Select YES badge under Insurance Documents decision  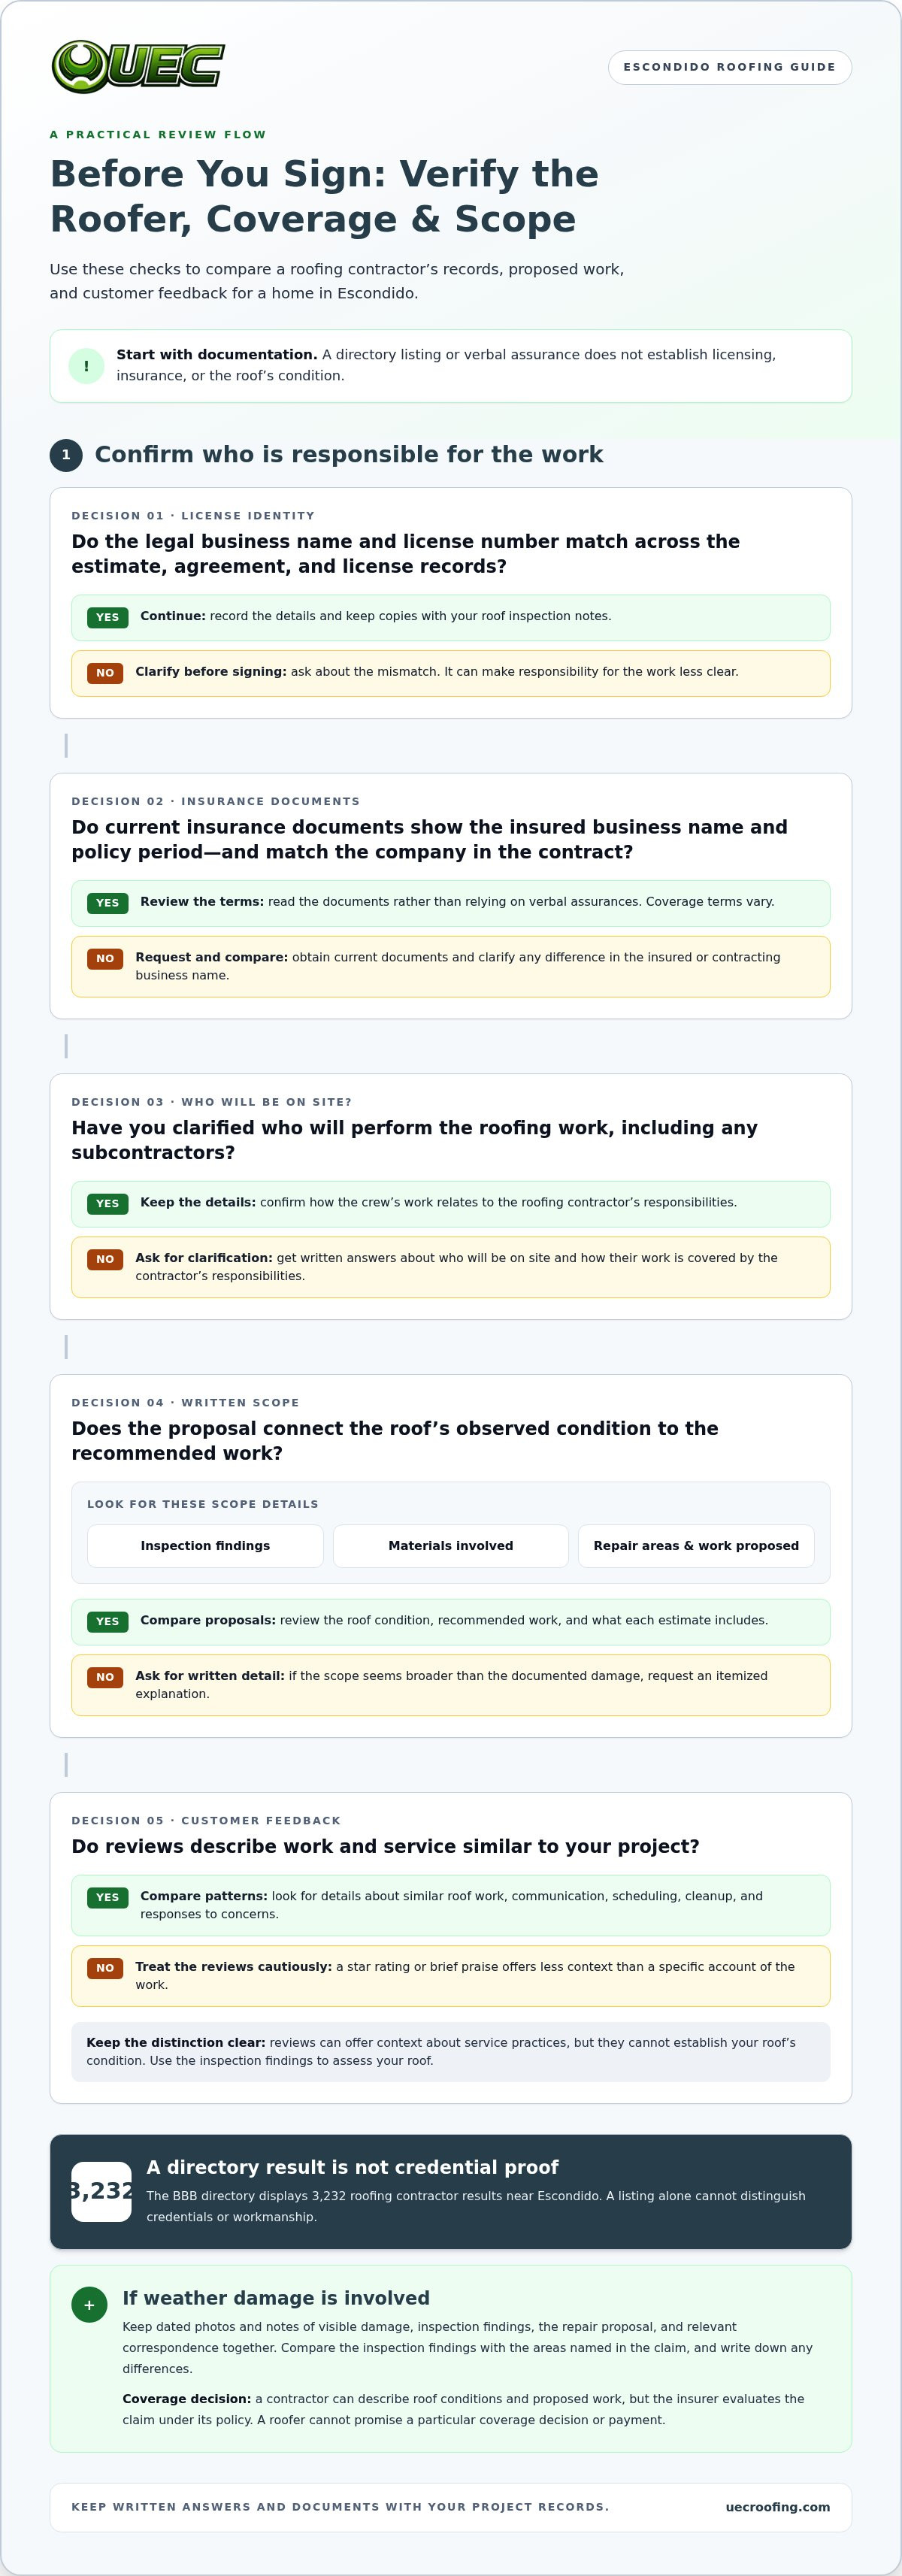[107, 903]
